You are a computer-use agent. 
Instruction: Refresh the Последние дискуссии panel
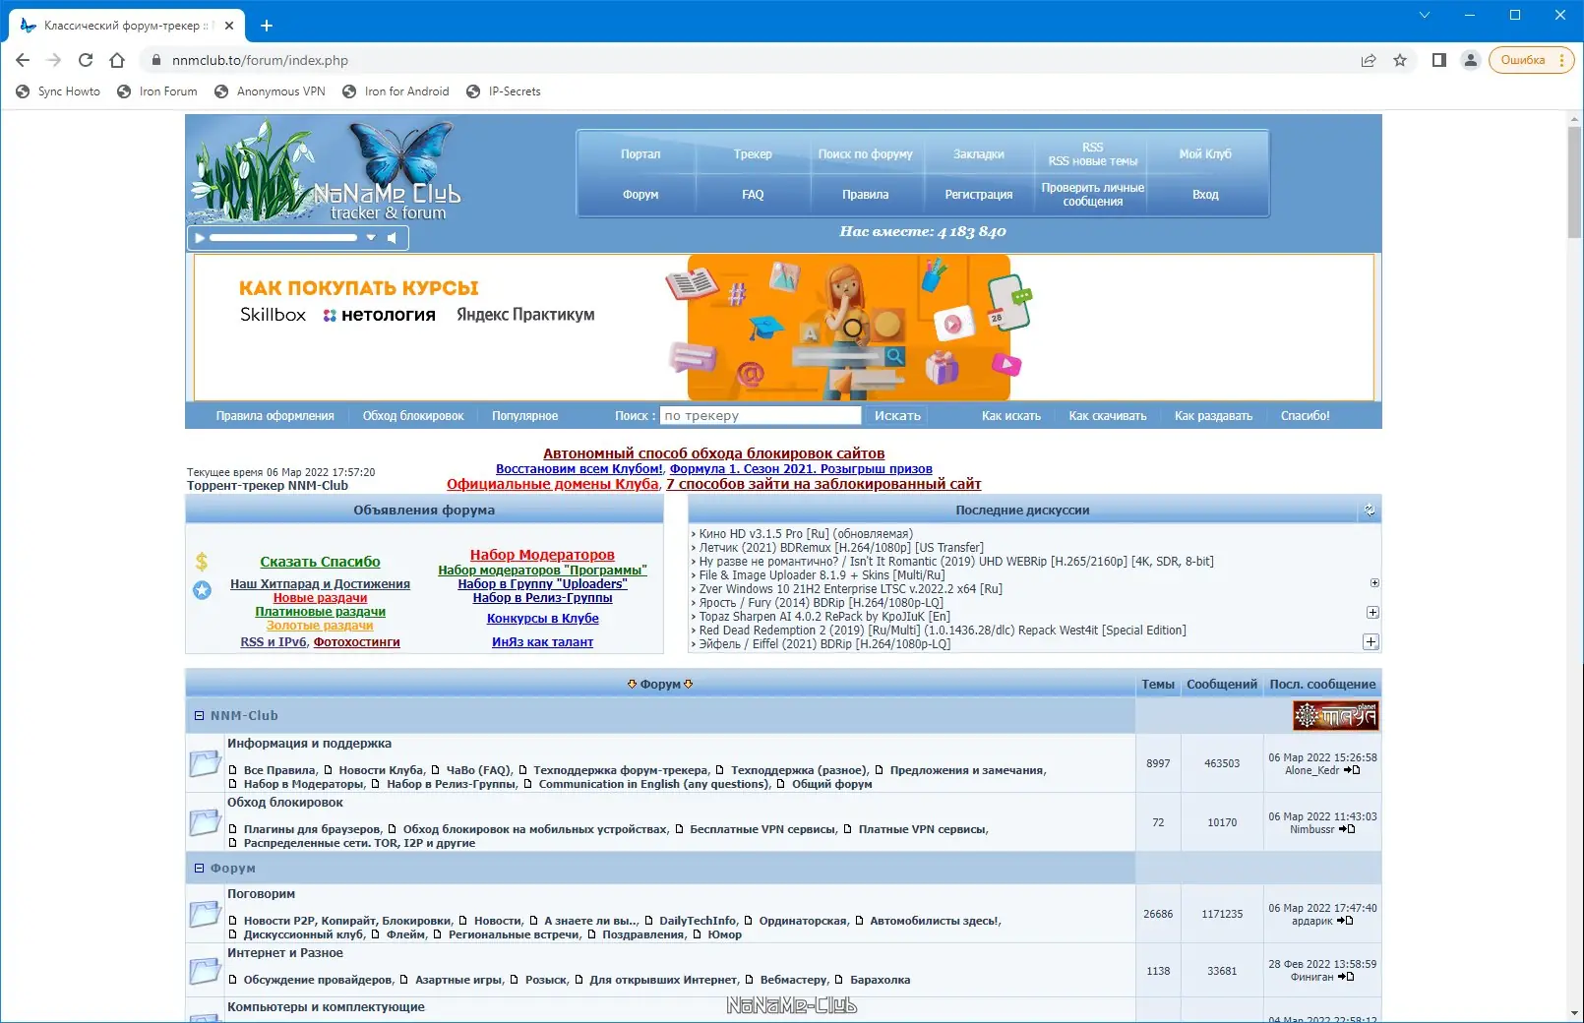pyautogui.click(x=1370, y=510)
